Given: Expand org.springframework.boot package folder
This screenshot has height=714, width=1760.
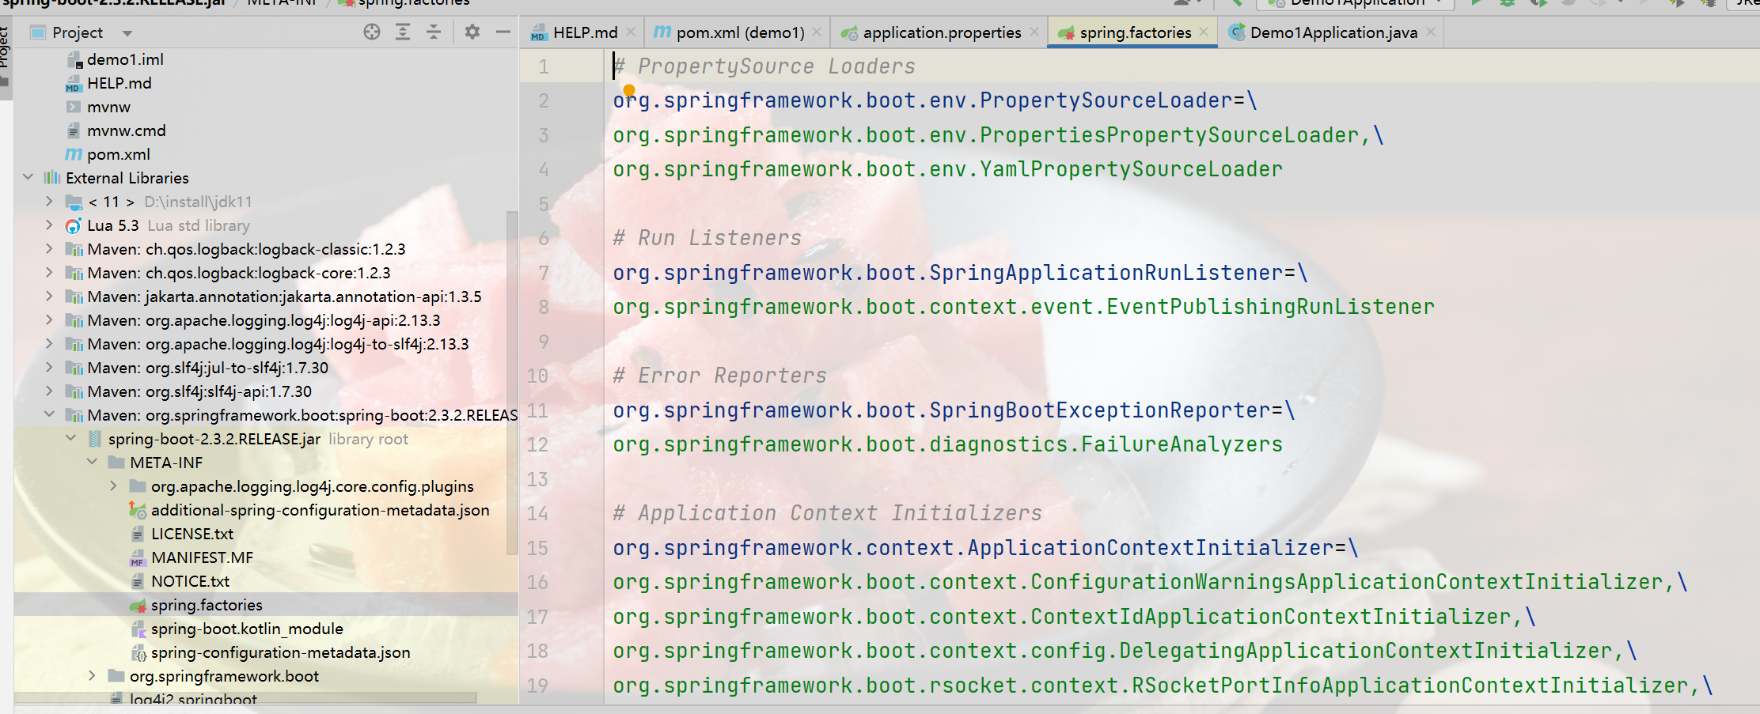Looking at the screenshot, I should tap(92, 675).
